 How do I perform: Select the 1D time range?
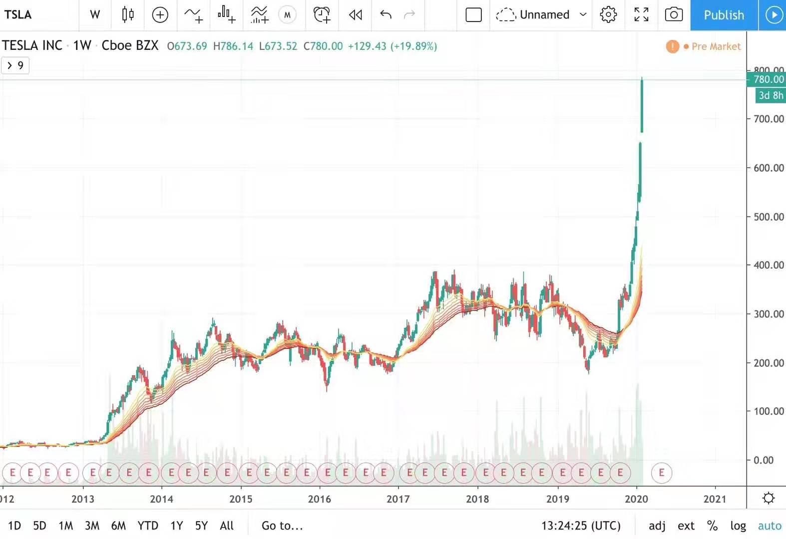click(14, 526)
